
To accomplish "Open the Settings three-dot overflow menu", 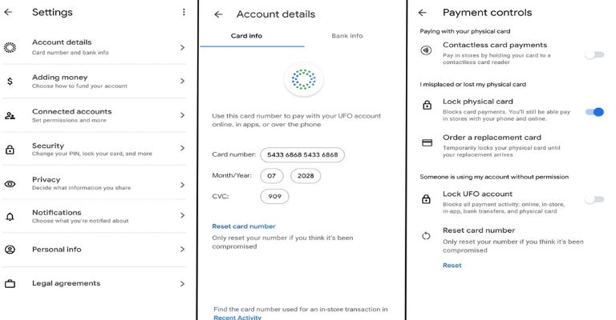I will coord(183,13).
